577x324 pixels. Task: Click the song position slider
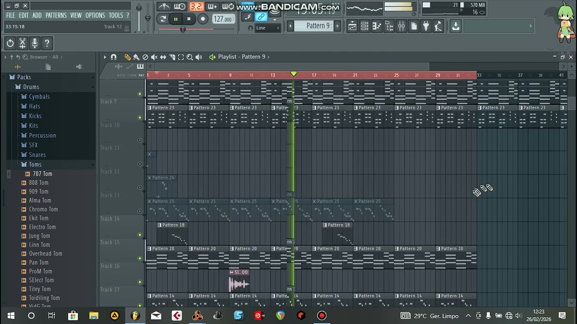pyautogui.click(x=196, y=29)
